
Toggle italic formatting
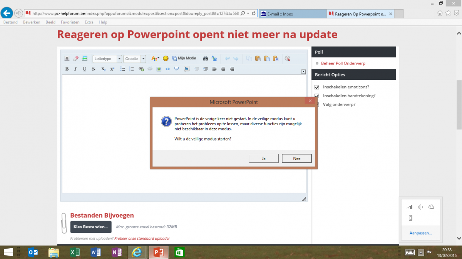pyautogui.click(x=75, y=69)
